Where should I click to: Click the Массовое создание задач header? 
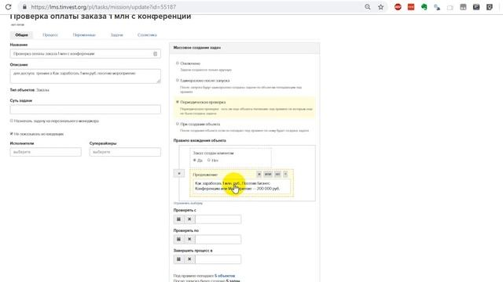coord(197,48)
